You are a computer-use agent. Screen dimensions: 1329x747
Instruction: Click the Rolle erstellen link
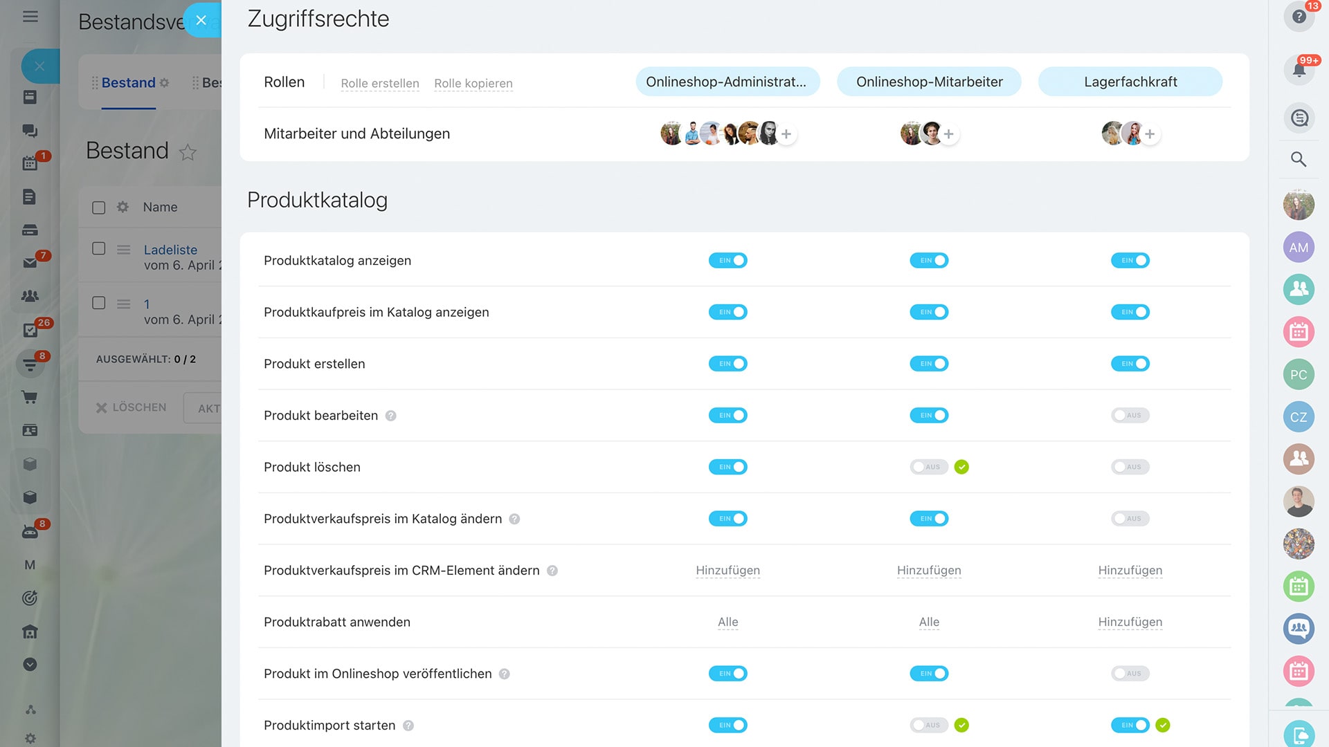click(x=379, y=83)
